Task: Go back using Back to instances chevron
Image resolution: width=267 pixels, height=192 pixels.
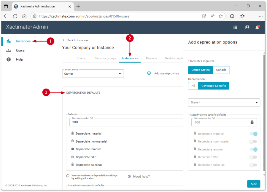Action: click(x=63, y=40)
